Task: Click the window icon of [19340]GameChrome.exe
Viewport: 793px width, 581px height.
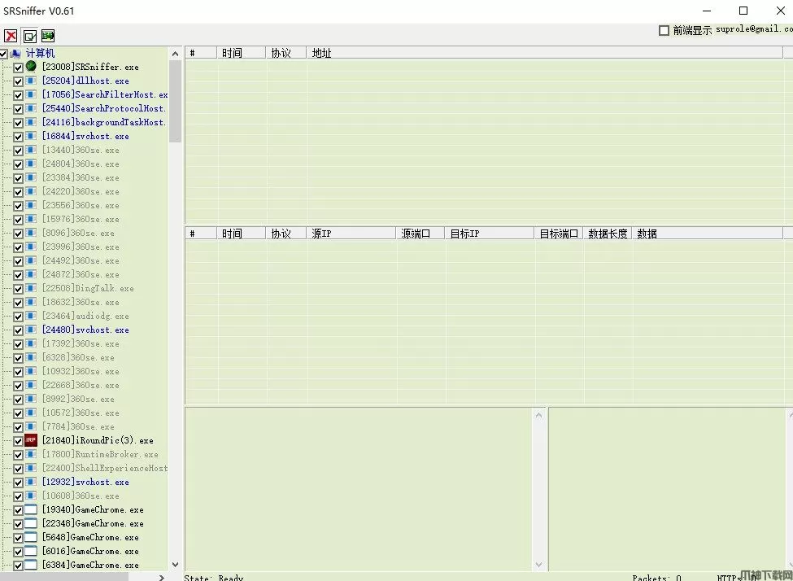Action: coord(31,509)
